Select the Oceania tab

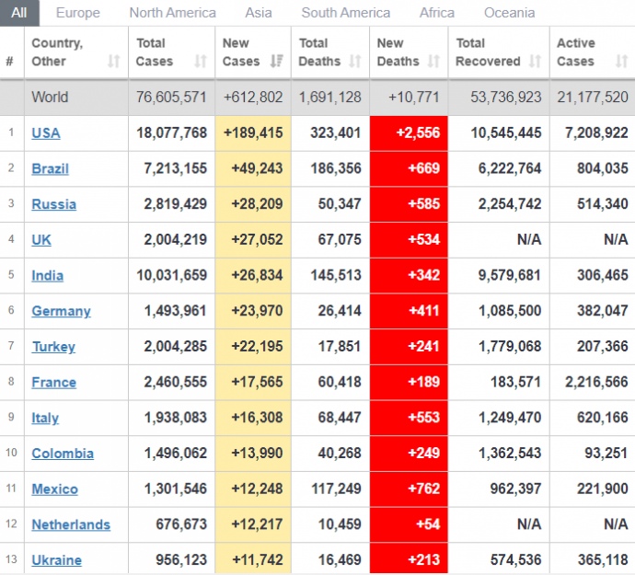(x=509, y=13)
